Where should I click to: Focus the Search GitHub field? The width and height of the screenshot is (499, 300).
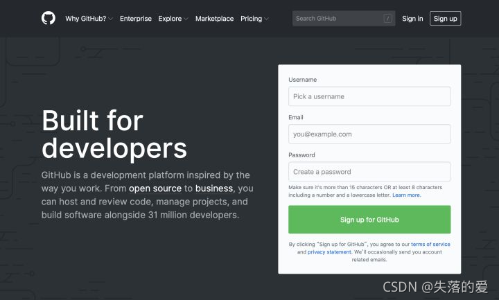click(344, 19)
